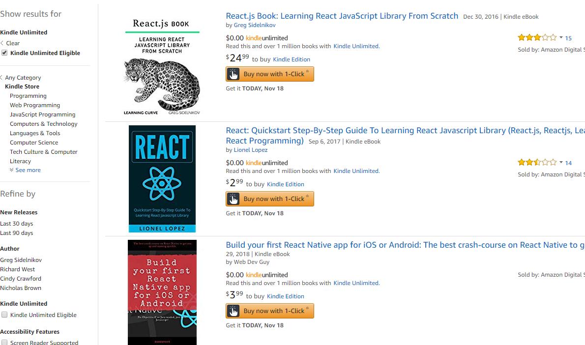The image size is (585, 345).
Task: Select the JavaScript Programming category
Action: [42, 115]
